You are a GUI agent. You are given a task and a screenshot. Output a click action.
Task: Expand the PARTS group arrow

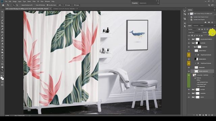point(191,97)
